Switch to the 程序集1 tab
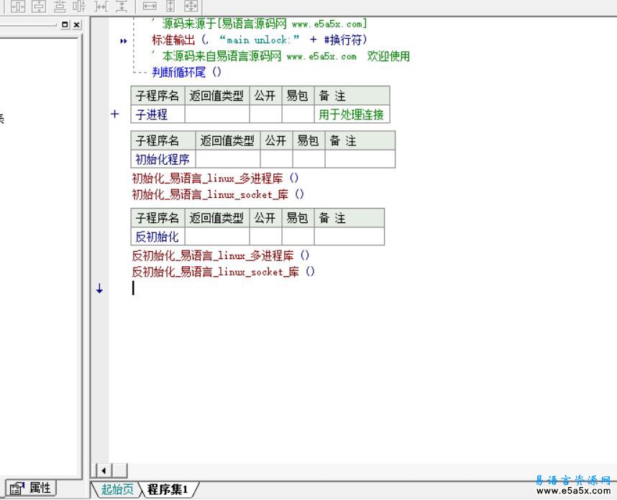 (168, 489)
